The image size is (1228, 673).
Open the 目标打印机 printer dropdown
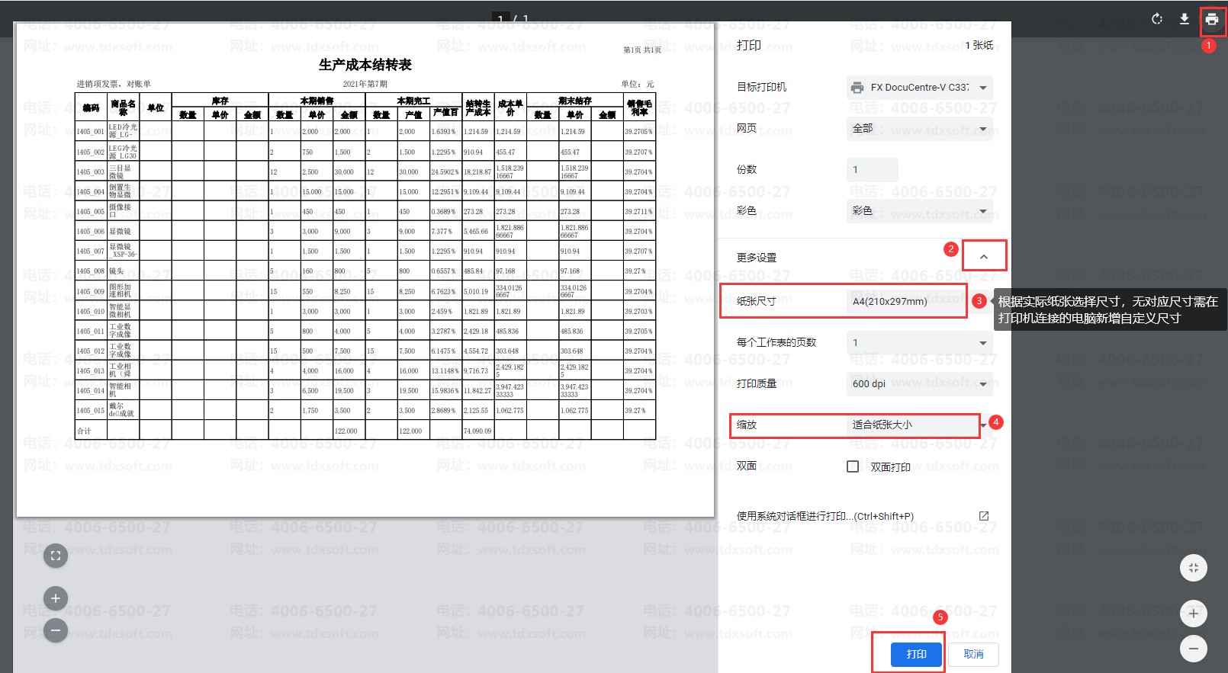(x=919, y=88)
